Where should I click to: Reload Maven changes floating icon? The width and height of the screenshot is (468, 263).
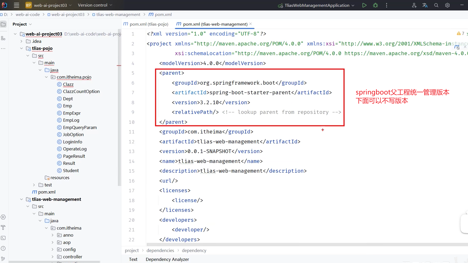click(x=457, y=47)
